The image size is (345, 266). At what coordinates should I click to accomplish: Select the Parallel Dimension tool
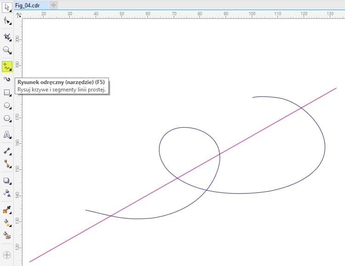(7, 151)
